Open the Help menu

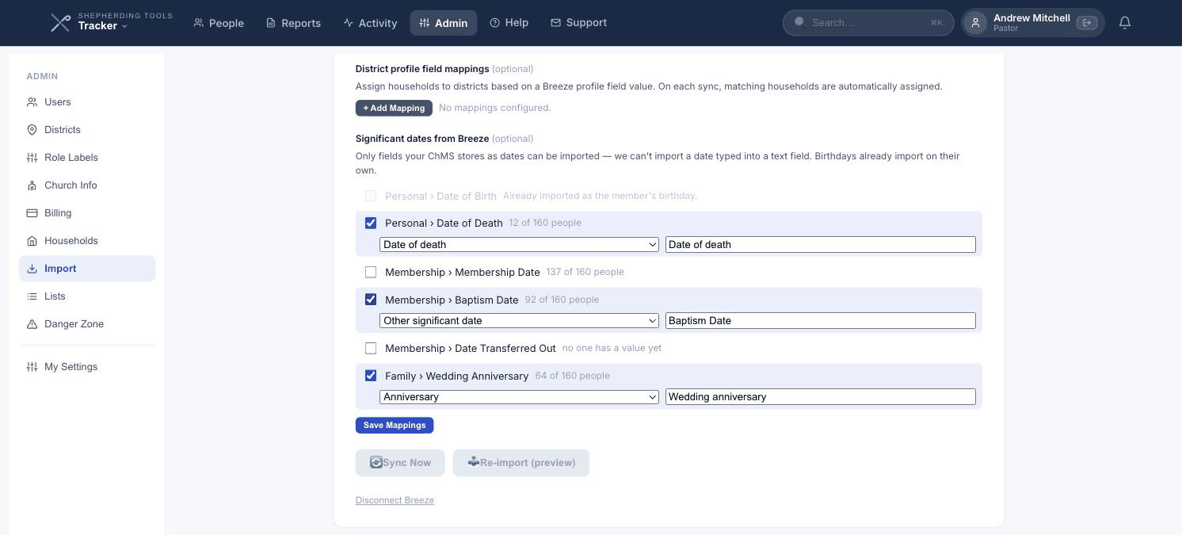(509, 23)
